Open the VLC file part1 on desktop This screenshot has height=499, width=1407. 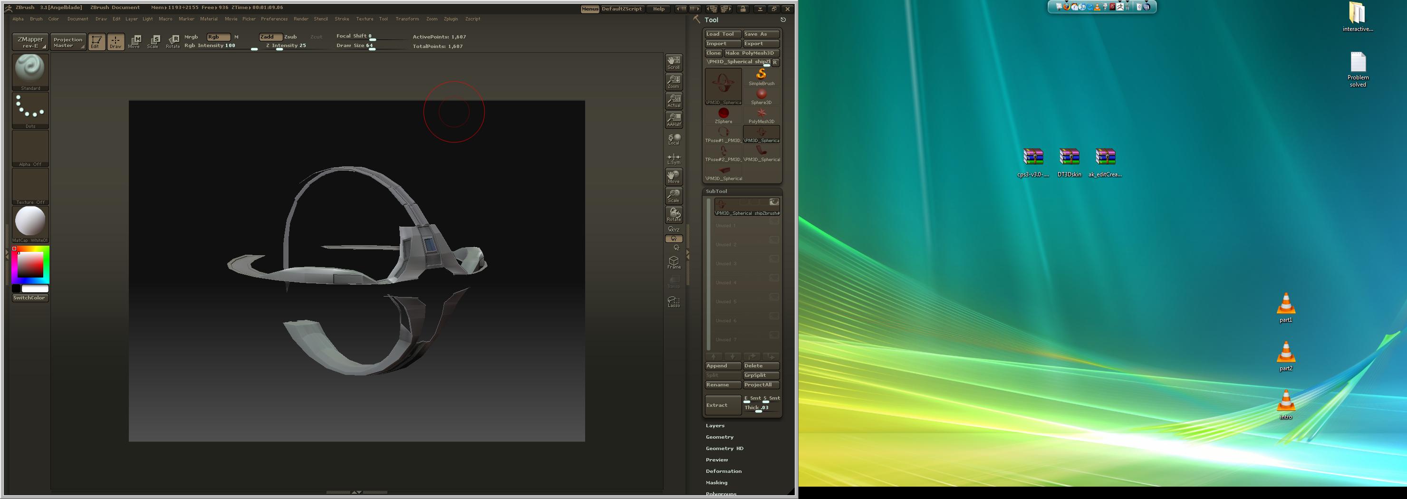[1286, 308]
